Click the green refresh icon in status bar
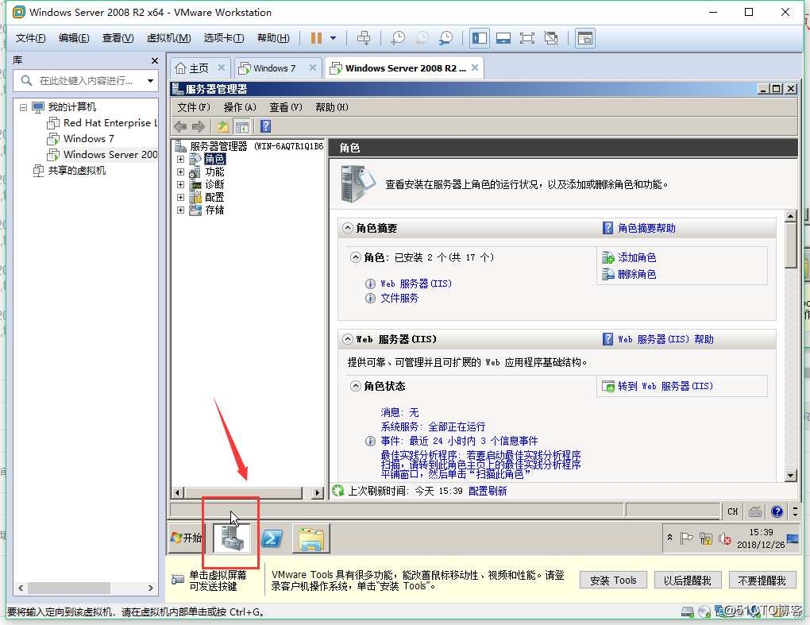 tap(337, 491)
